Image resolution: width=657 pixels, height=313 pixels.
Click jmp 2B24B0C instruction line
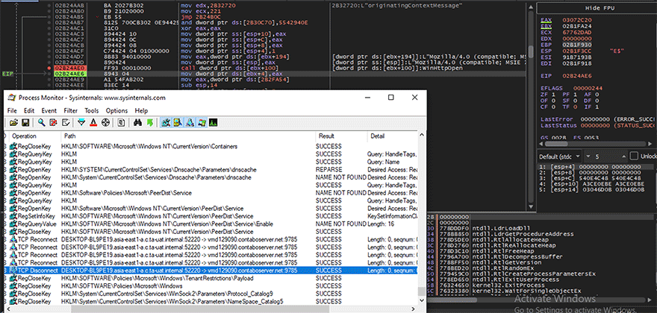click(x=201, y=16)
